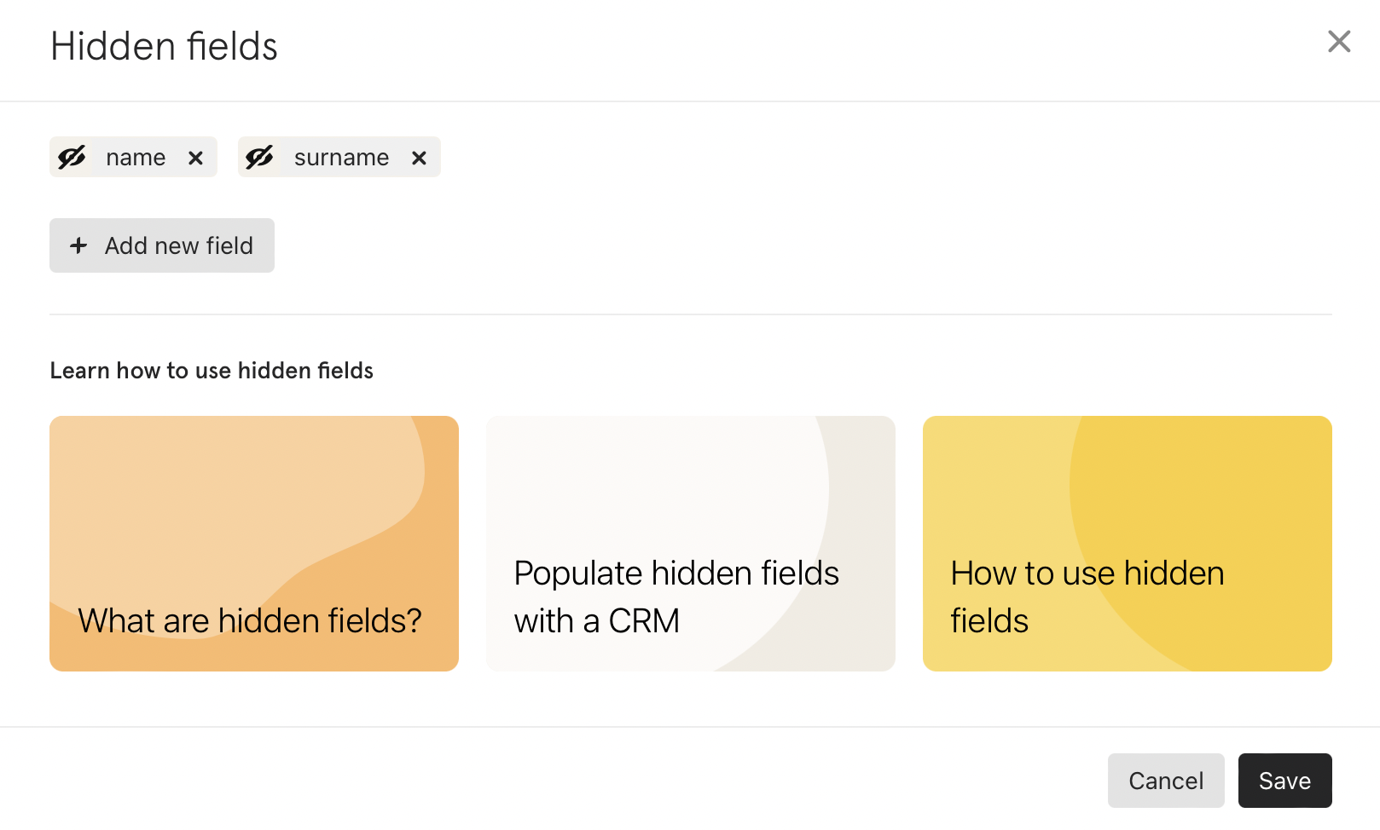The width and height of the screenshot is (1380, 830).
Task: Click the plus icon in Add new field
Action: (78, 245)
